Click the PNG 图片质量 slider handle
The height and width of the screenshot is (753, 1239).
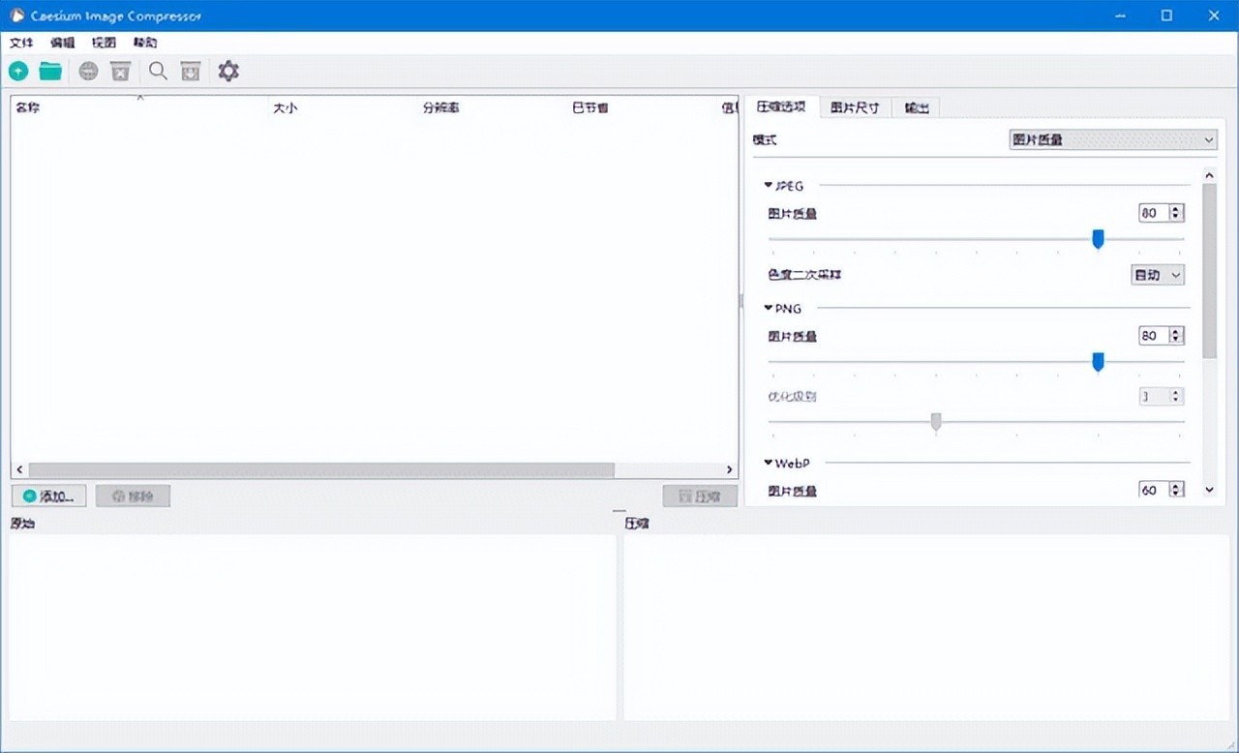point(1098,362)
